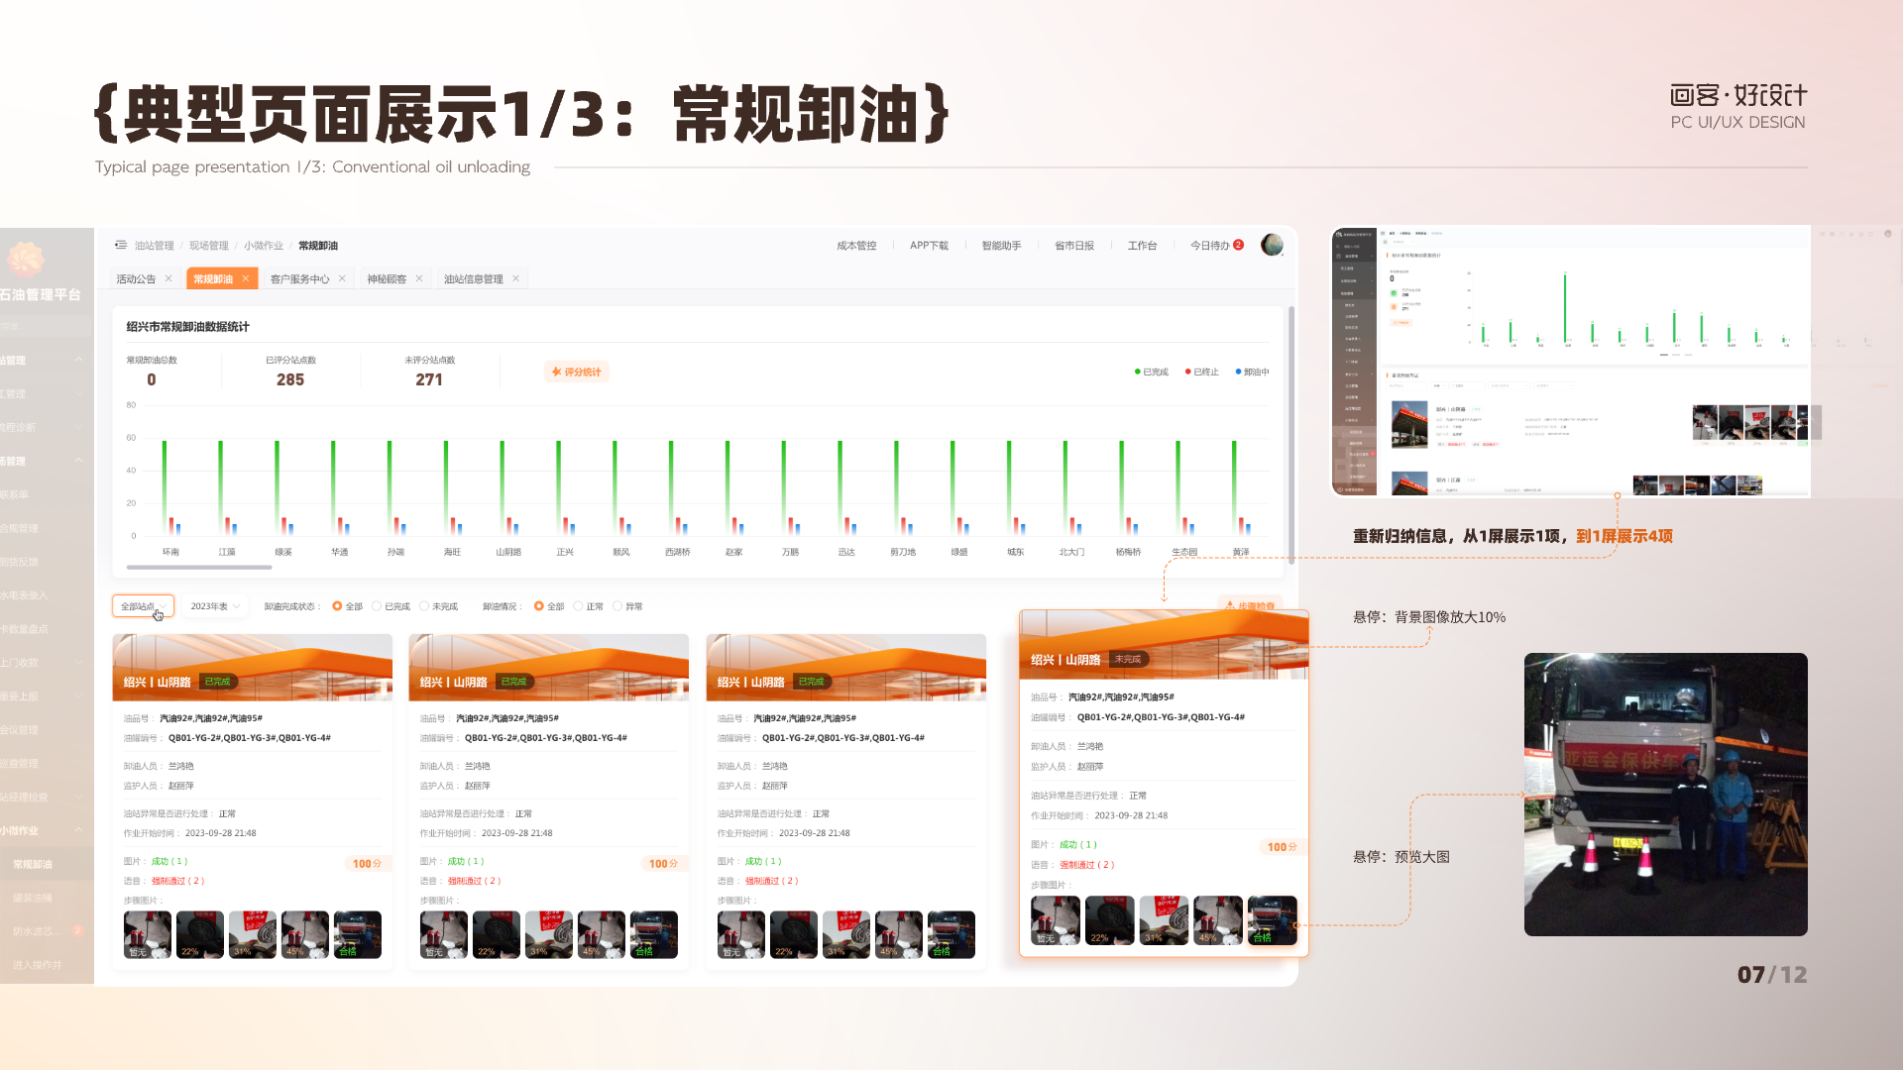
Task: Select 未完成 for 卸油完成状态
Action: (x=439, y=606)
